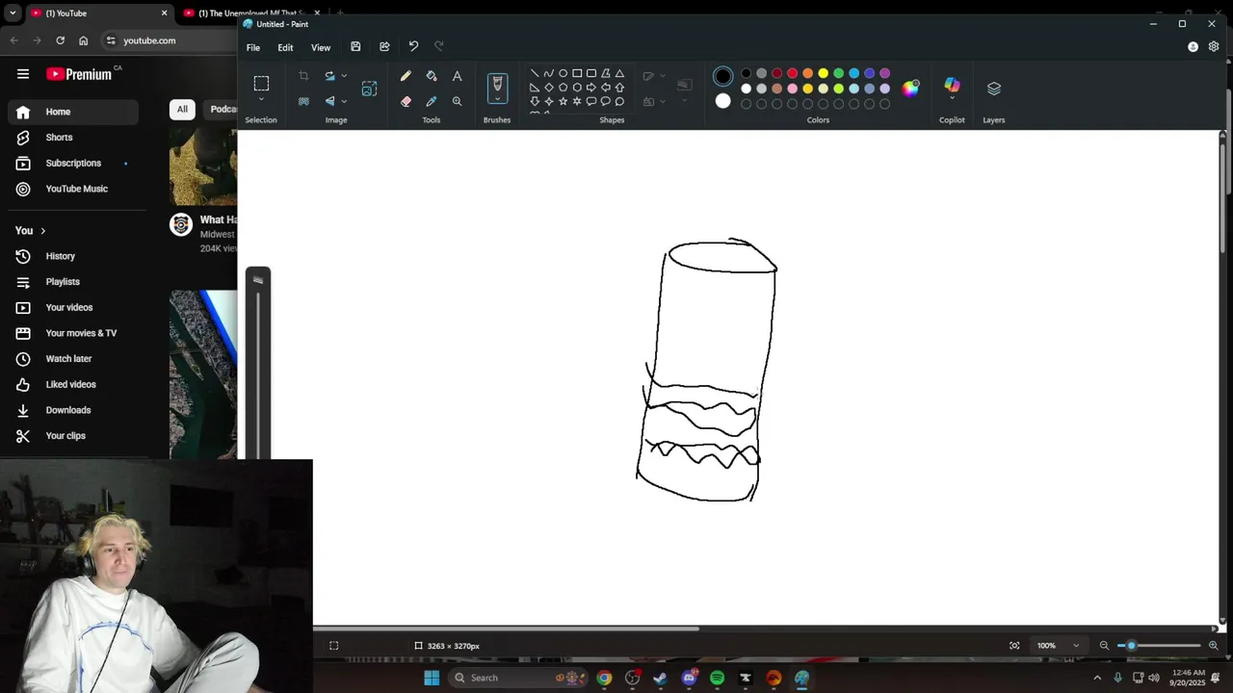This screenshot has width=1233, height=693.
Task: Open the View menu
Action: click(x=321, y=47)
